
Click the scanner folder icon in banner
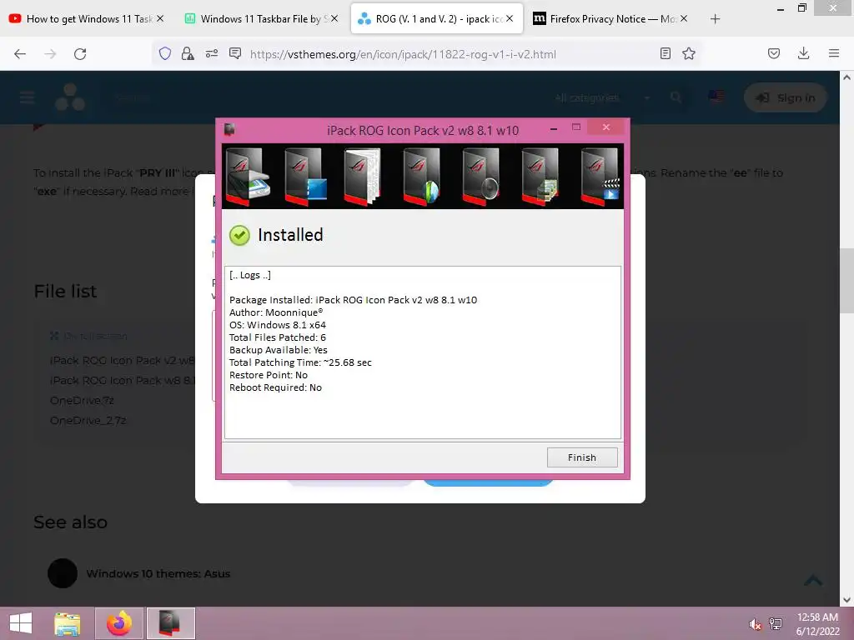coord(247,177)
